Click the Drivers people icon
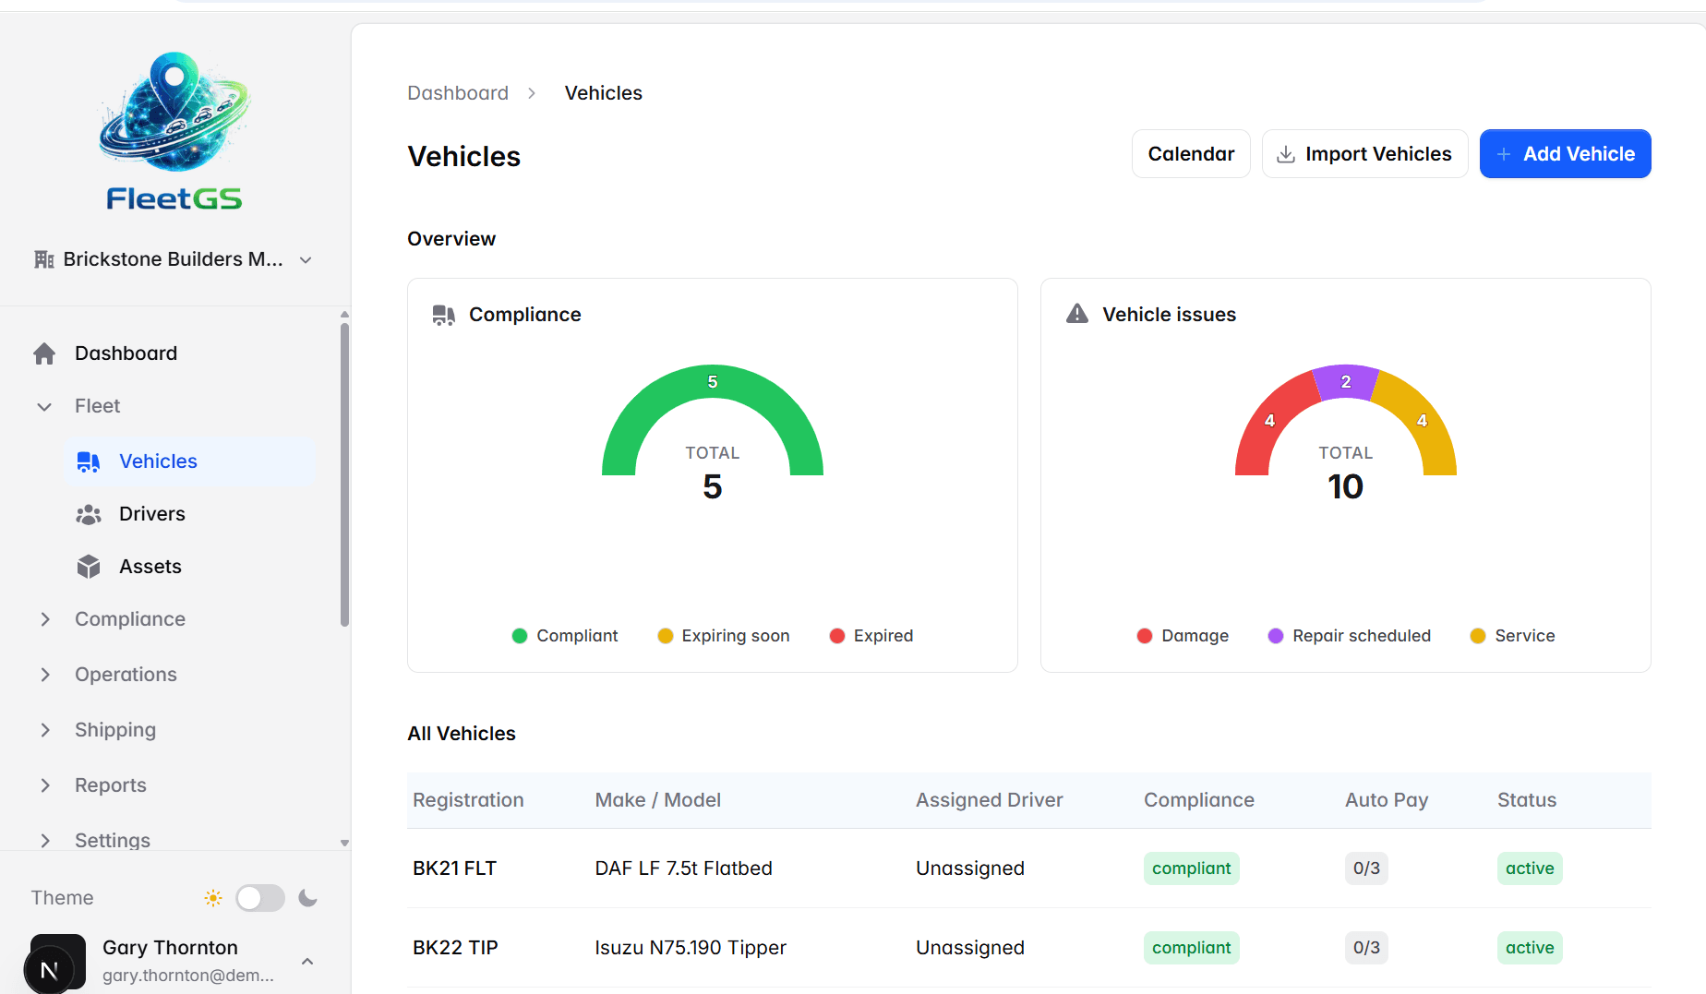 coord(89,514)
